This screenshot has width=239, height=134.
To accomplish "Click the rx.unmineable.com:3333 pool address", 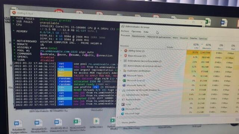I will point(59,51).
